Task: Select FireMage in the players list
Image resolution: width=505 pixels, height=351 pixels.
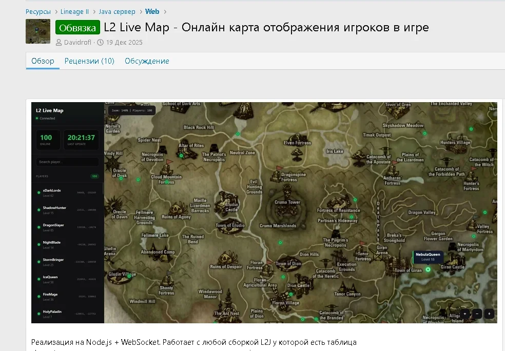Action: 67,297
